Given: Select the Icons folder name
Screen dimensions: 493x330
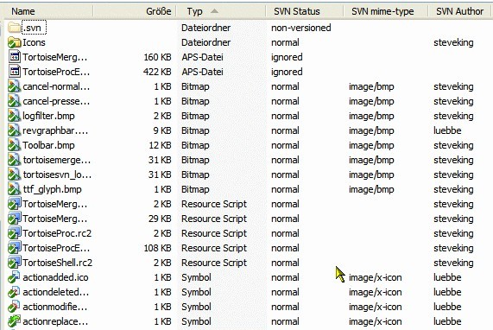Looking at the screenshot, I should pyautogui.click(x=34, y=42).
